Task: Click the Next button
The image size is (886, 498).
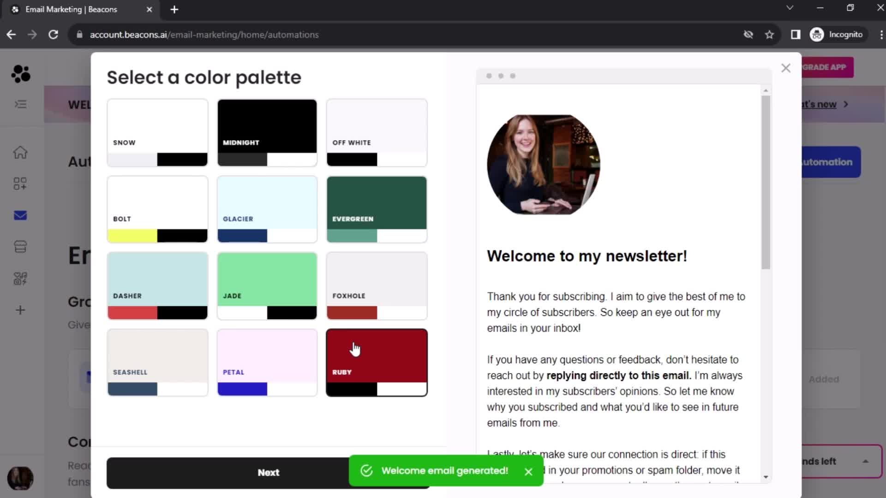Action: pos(269,472)
